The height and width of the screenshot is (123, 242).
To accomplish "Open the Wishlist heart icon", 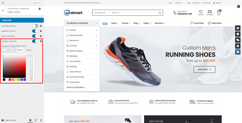I will [x=201, y=12].
